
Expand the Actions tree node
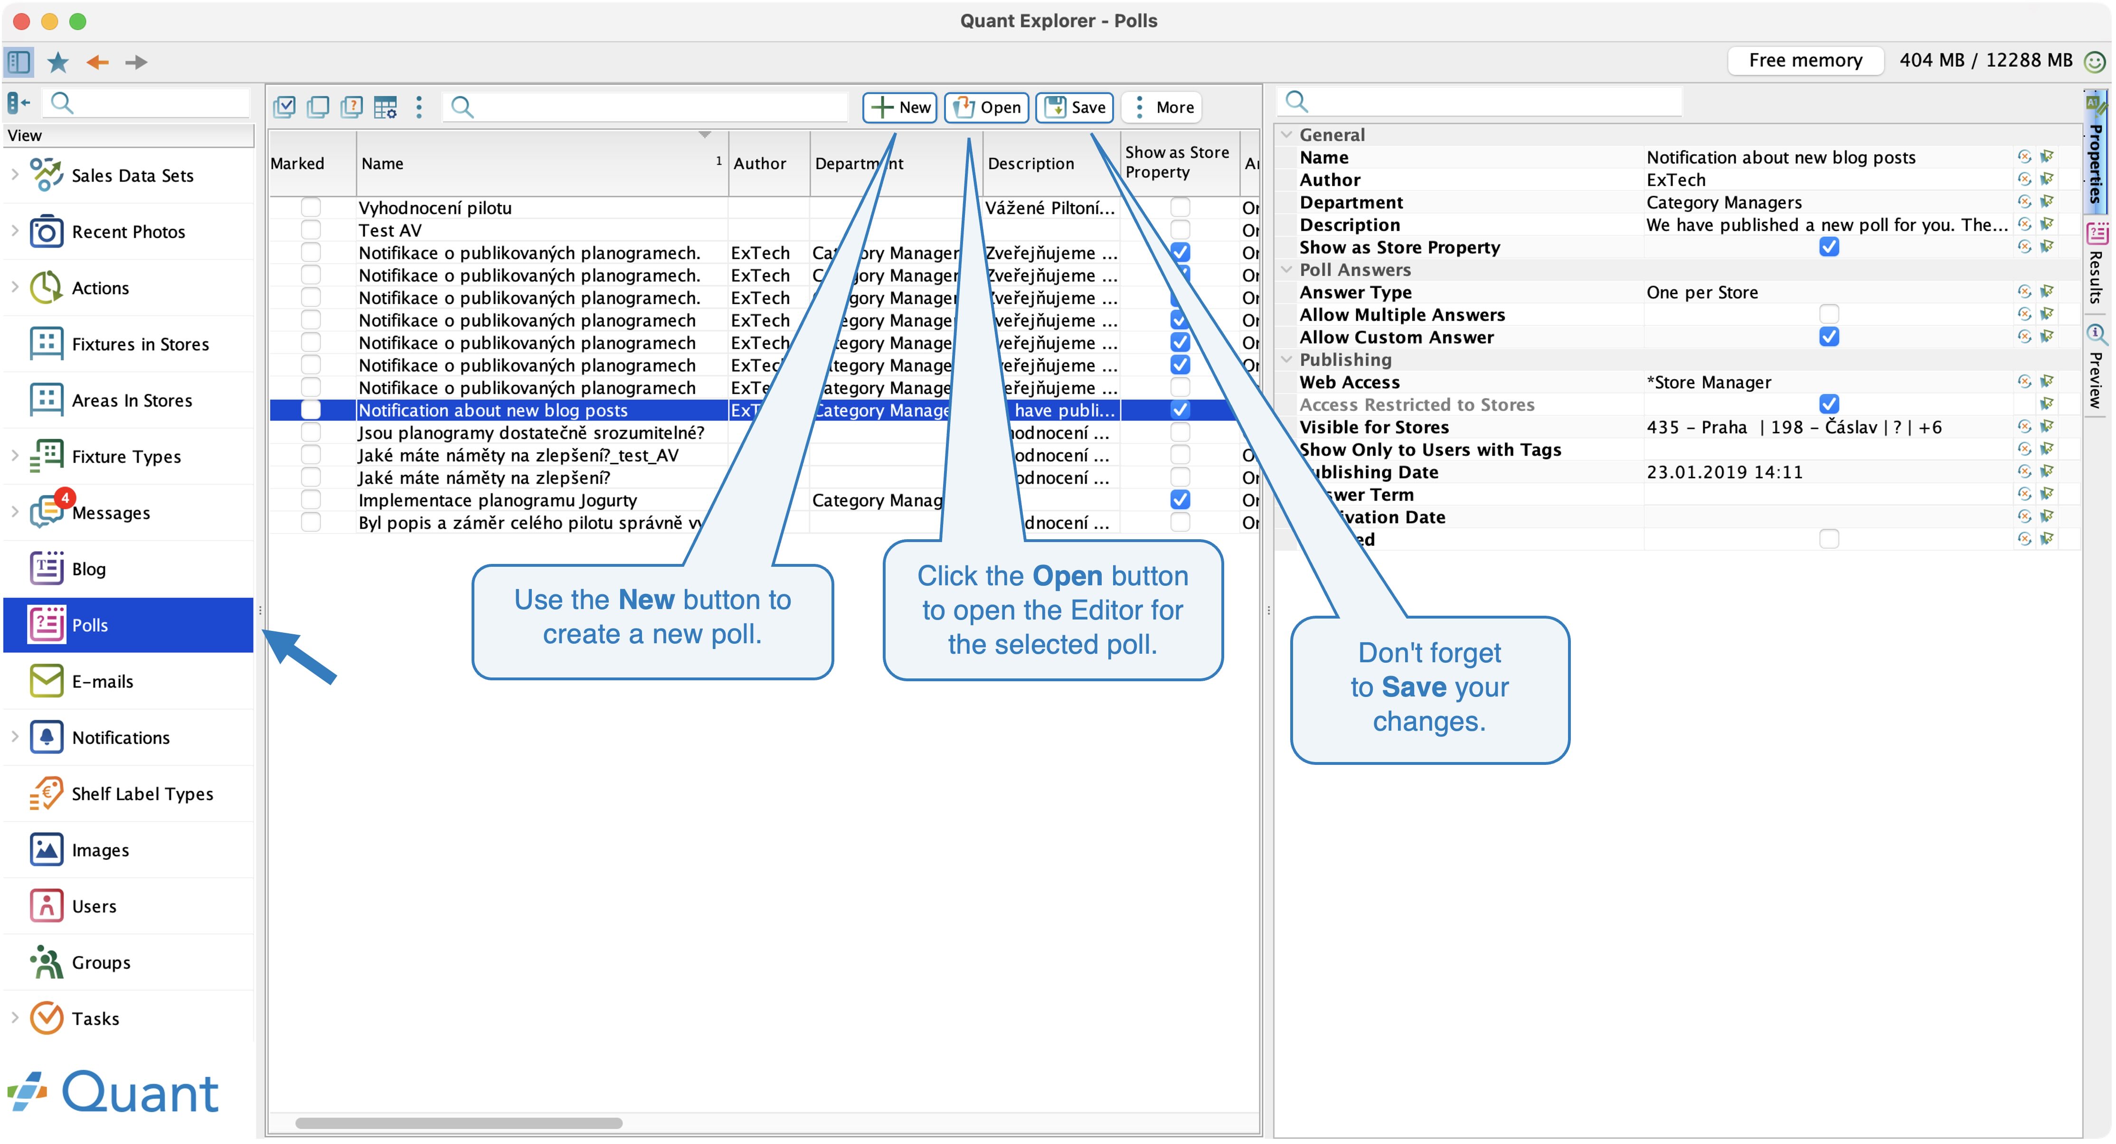[14, 287]
